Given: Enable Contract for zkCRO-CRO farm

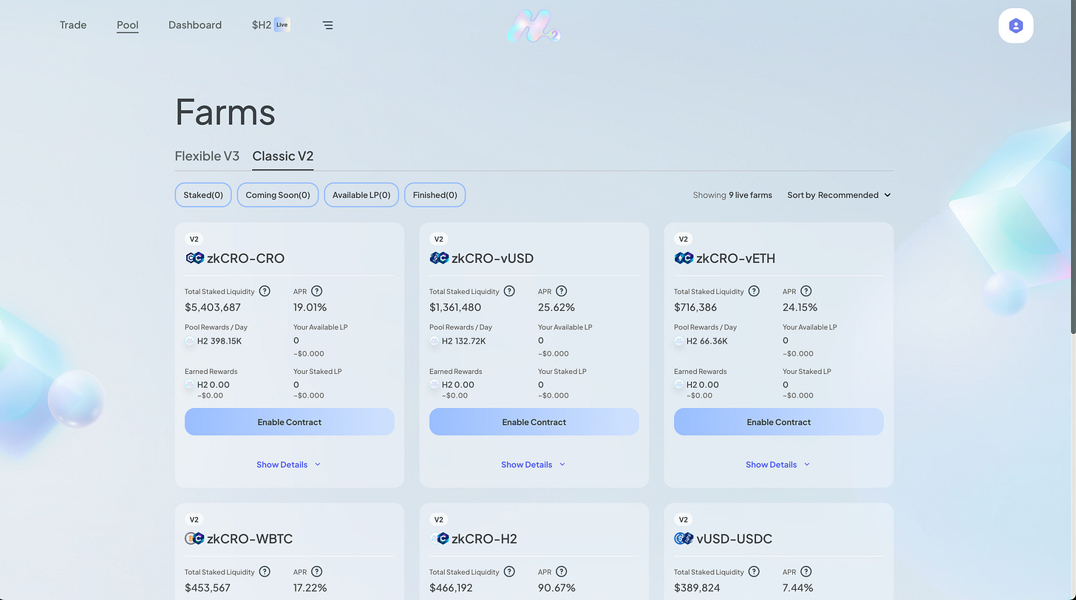Looking at the screenshot, I should [289, 422].
